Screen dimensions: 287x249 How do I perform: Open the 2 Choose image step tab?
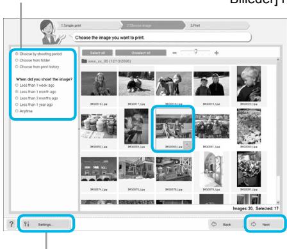click(x=152, y=26)
